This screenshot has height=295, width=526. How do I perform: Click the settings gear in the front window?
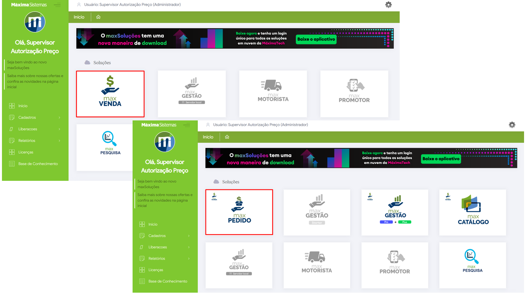512,125
